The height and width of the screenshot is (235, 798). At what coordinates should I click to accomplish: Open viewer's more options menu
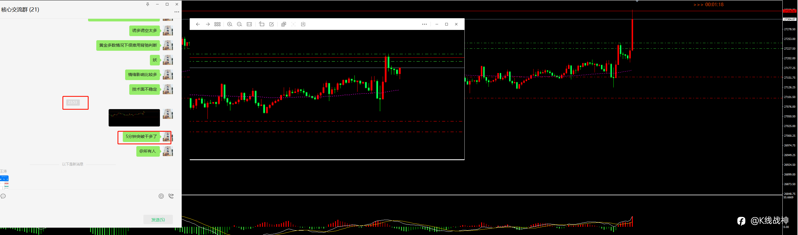point(424,24)
